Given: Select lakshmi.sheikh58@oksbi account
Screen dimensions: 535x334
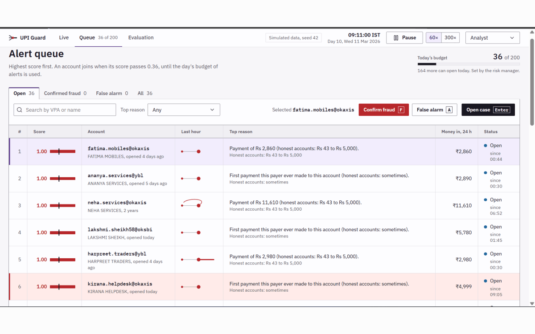Looking at the screenshot, I should click(120, 230).
